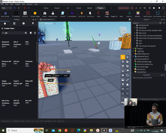Open the Test mode dropdown
Viewport: 166px width, 133px height.
[x=6, y=8]
